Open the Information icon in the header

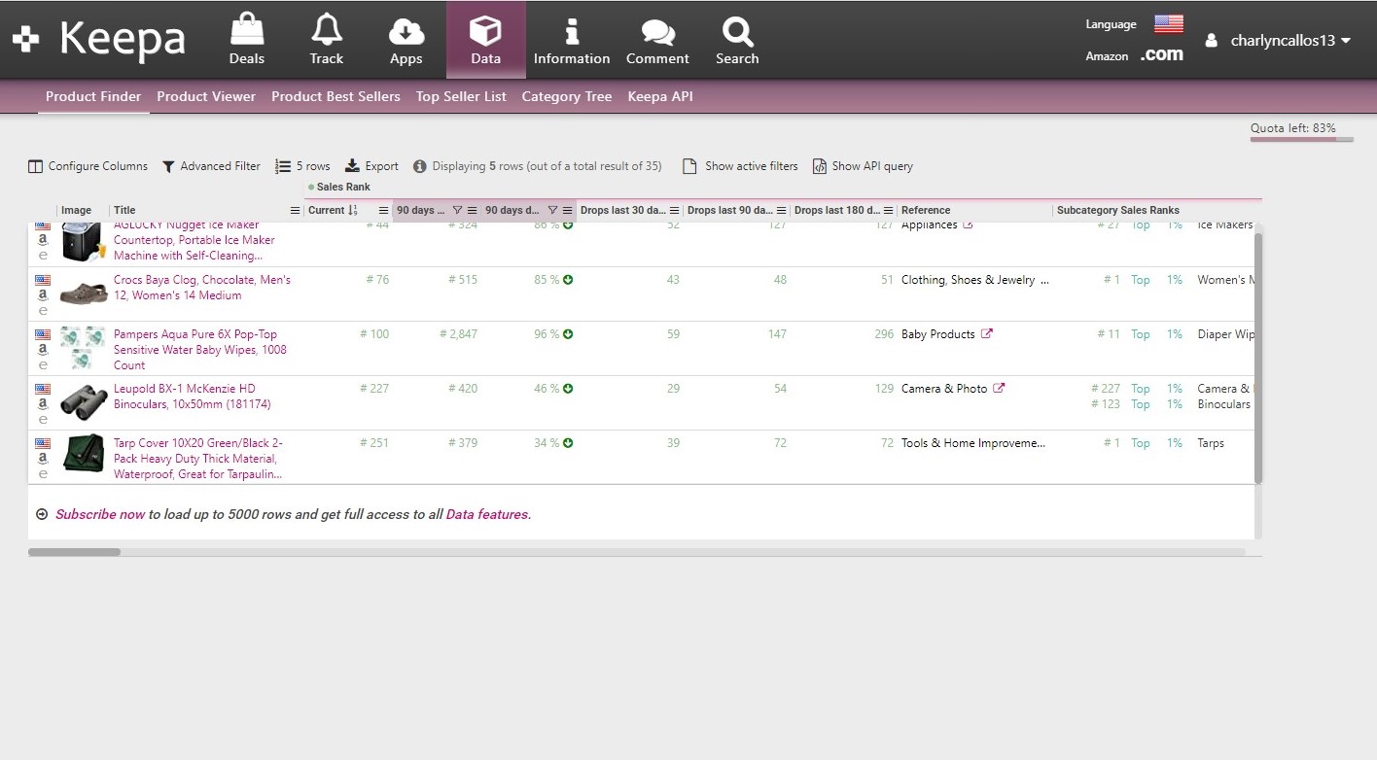(572, 31)
